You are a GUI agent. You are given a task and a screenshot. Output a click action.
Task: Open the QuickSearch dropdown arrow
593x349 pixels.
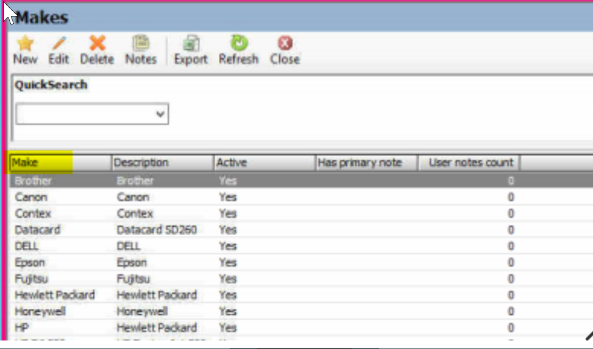(x=160, y=114)
